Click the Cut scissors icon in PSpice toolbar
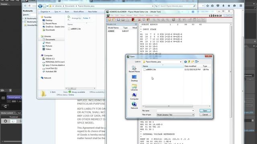257x144 pixels. [x=139, y=20]
